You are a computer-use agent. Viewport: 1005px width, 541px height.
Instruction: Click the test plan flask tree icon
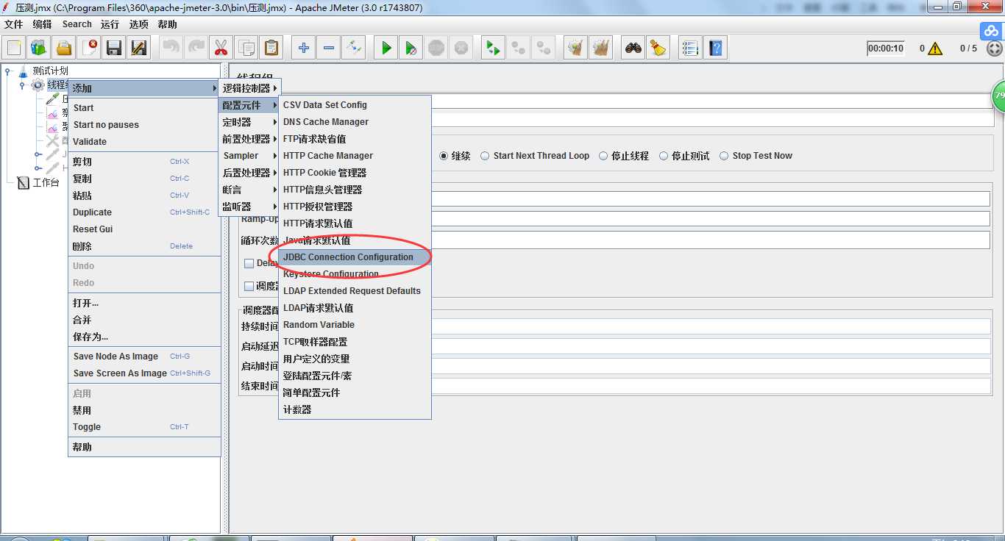[23, 71]
